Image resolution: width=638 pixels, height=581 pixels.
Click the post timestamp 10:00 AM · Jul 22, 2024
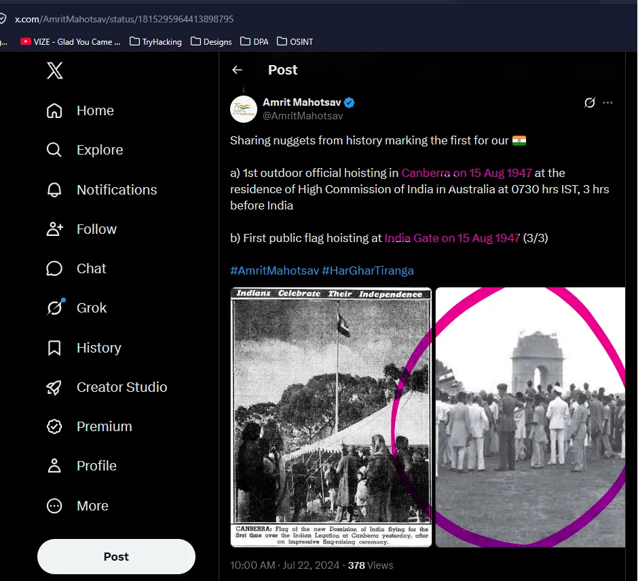[x=285, y=565]
